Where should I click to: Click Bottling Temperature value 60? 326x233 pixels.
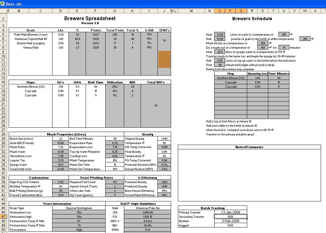pyautogui.click(x=61, y=186)
